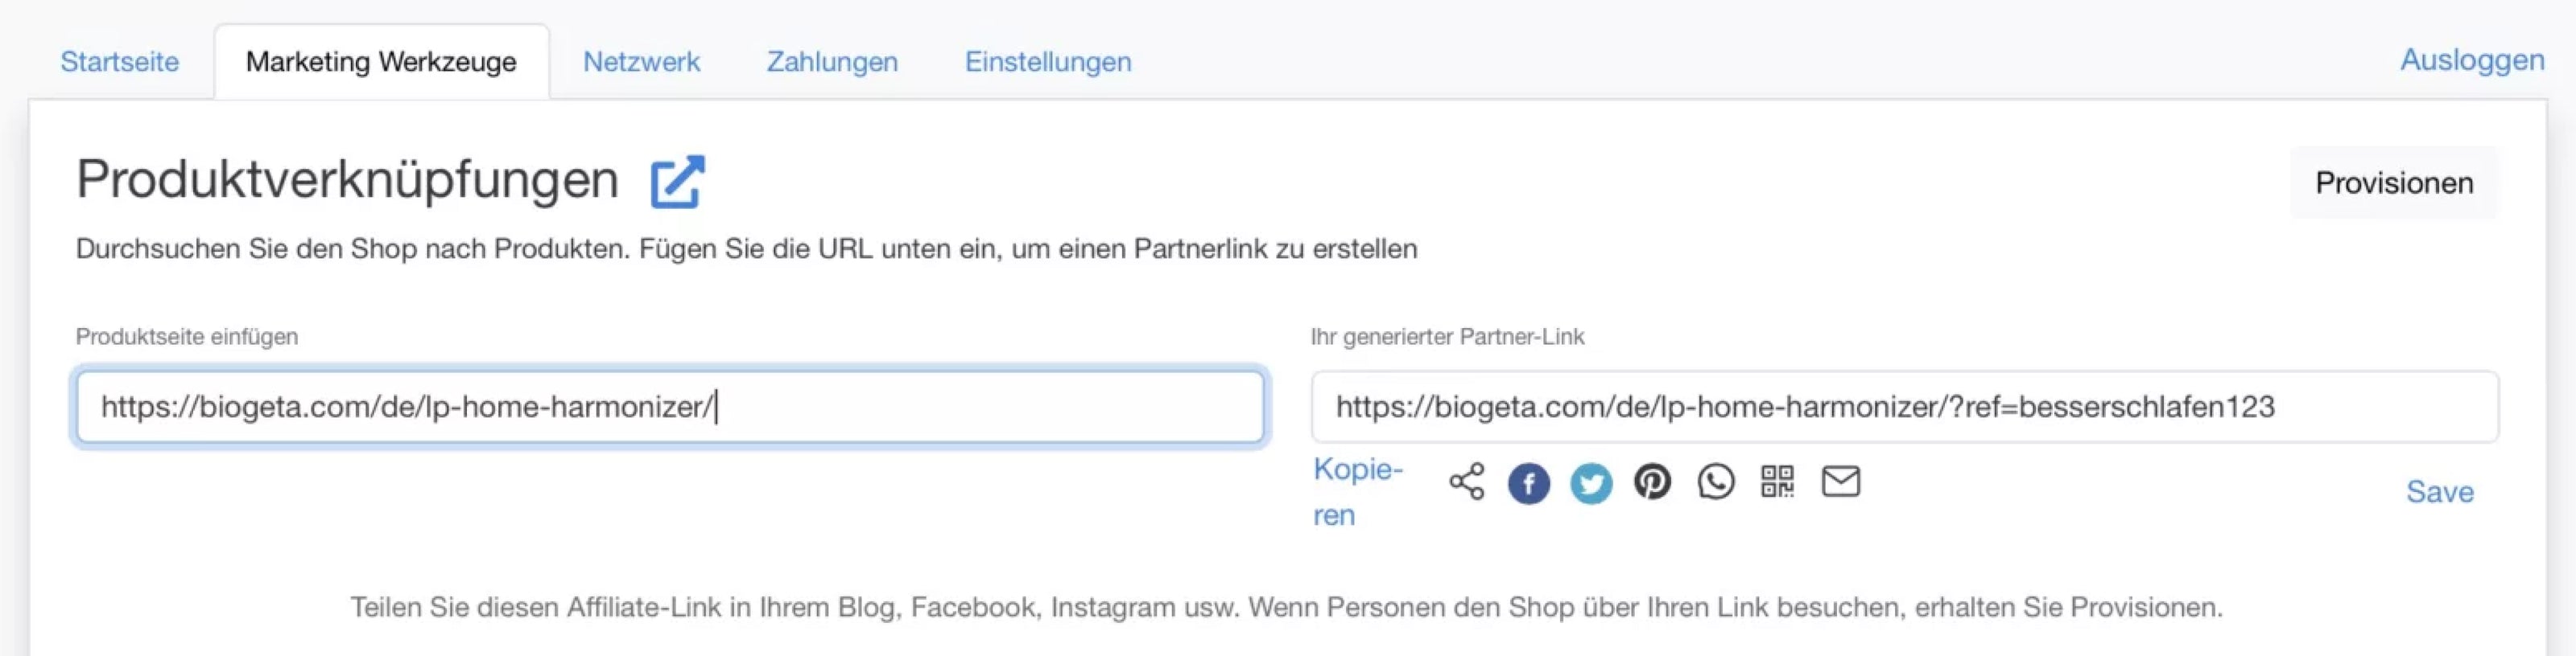Select the Marketing Werkzeuge tab
Viewport: 2576px width, 656px height.
click(x=381, y=62)
